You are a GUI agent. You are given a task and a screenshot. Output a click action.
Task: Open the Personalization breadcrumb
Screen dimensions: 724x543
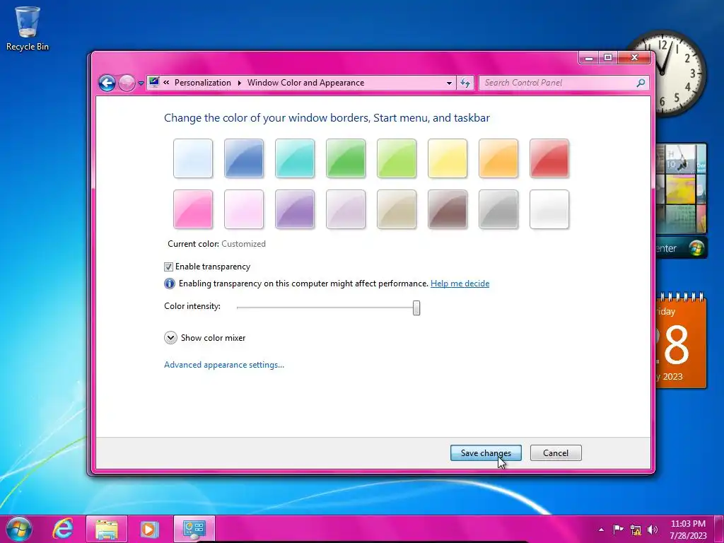click(x=203, y=83)
